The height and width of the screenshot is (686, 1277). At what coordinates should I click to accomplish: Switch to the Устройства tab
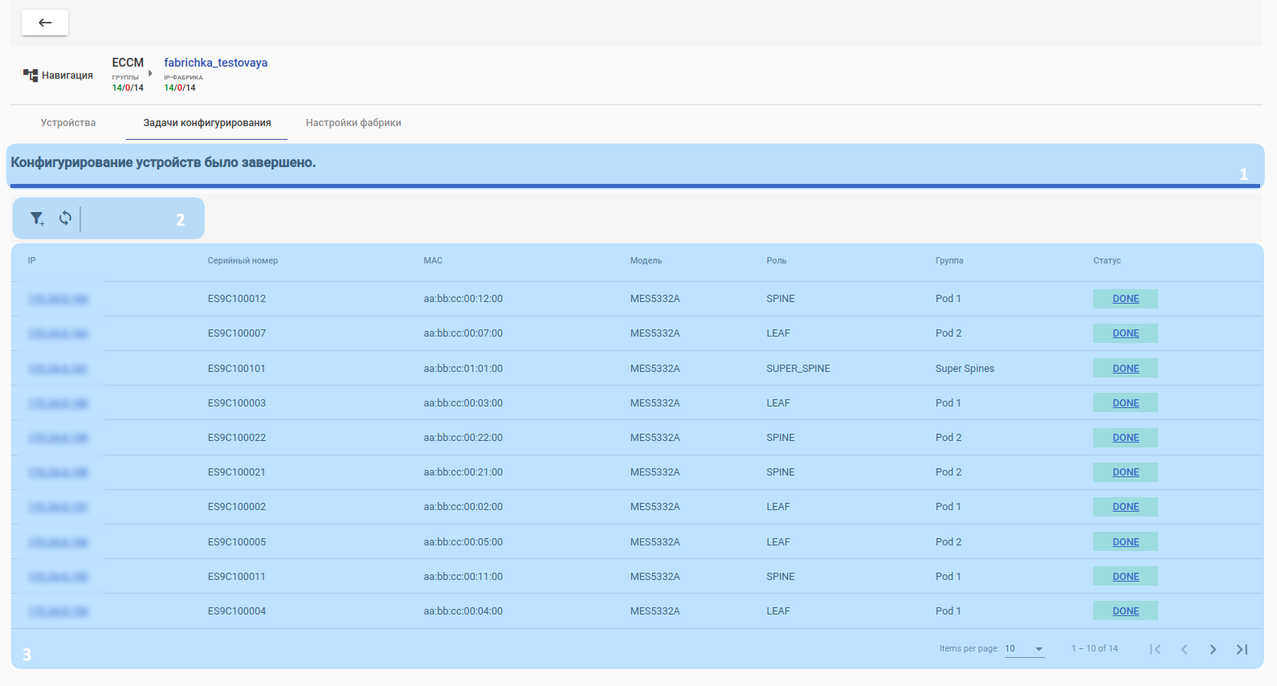[68, 123]
